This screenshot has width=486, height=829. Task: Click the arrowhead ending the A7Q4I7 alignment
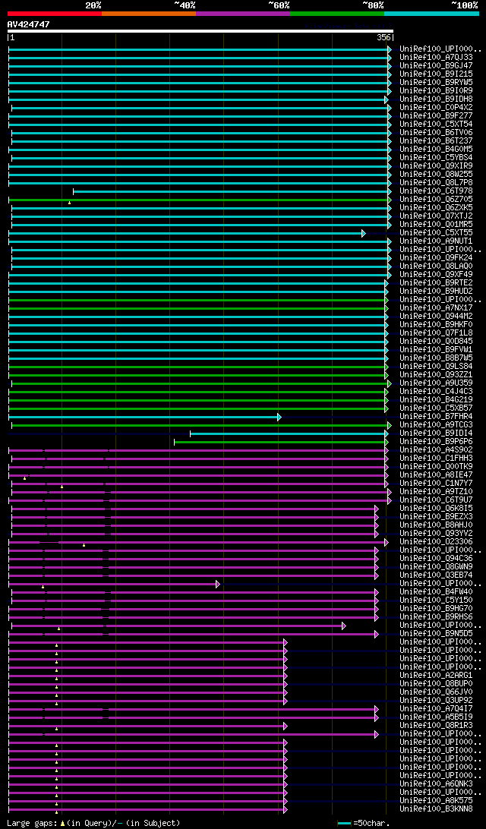pos(377,710)
